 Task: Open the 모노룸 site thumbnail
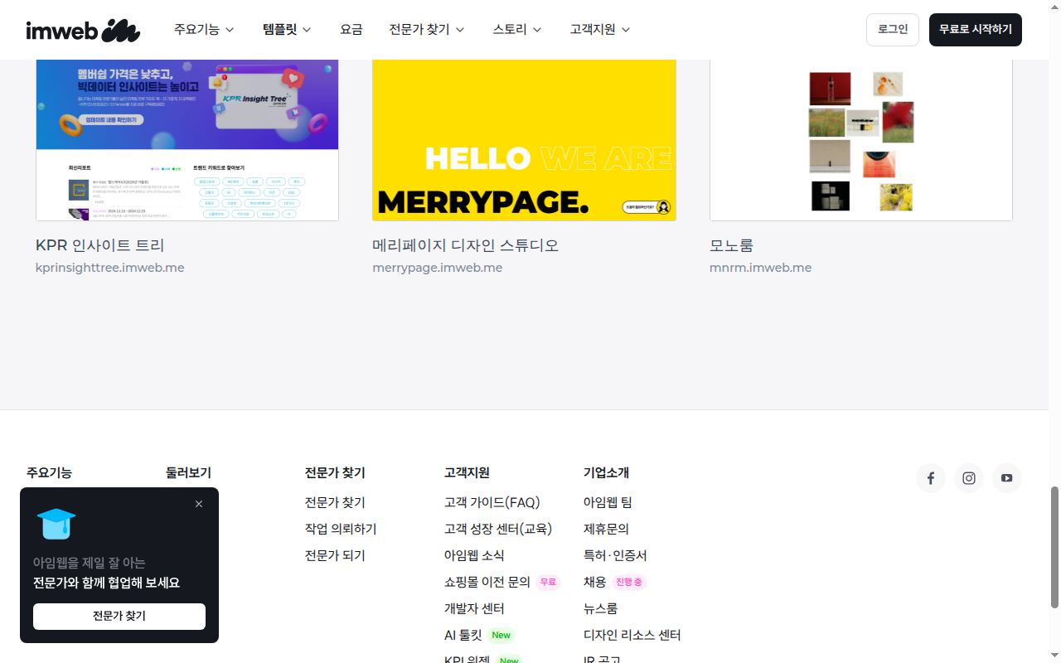[861, 140]
